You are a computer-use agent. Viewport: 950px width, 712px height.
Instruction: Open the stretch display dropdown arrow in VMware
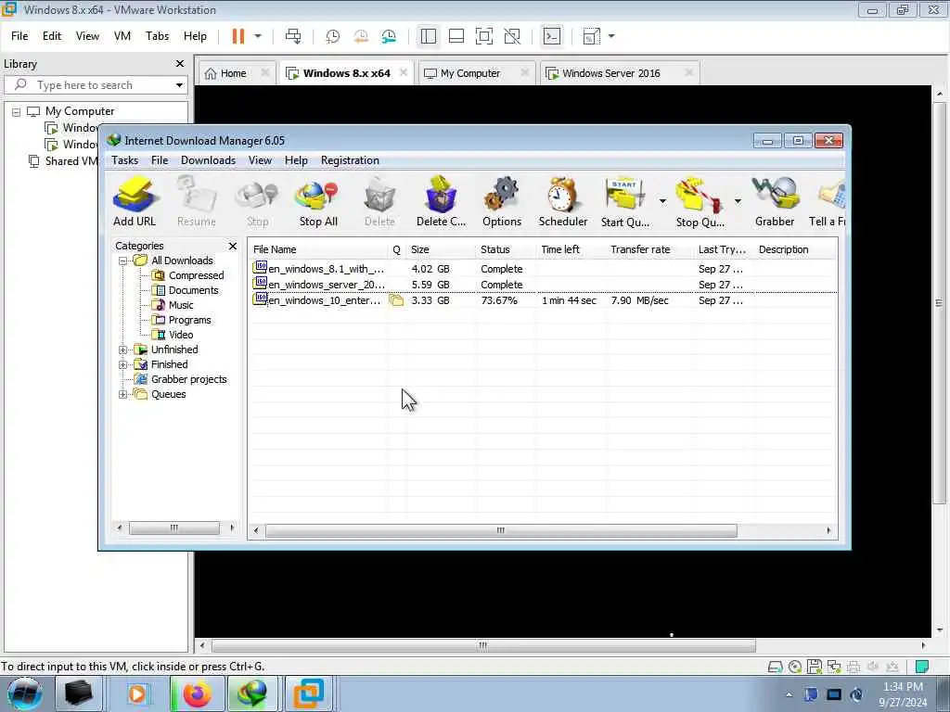(611, 36)
